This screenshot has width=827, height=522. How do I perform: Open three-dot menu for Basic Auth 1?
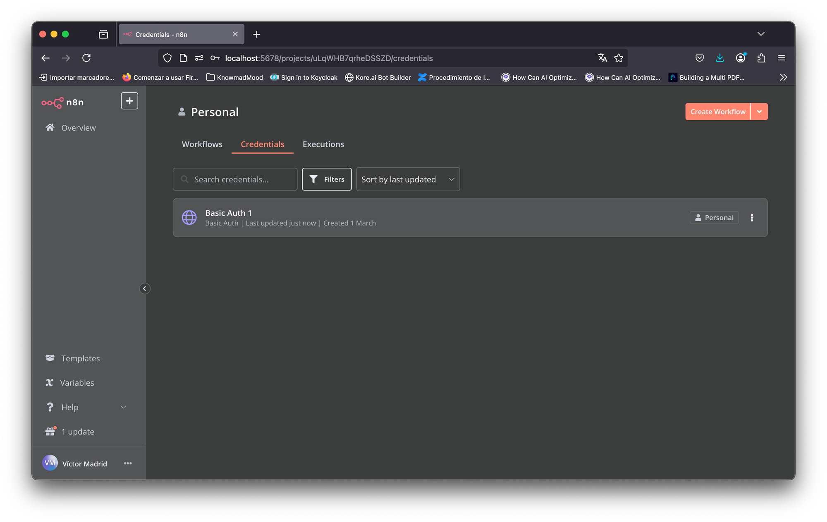(752, 217)
